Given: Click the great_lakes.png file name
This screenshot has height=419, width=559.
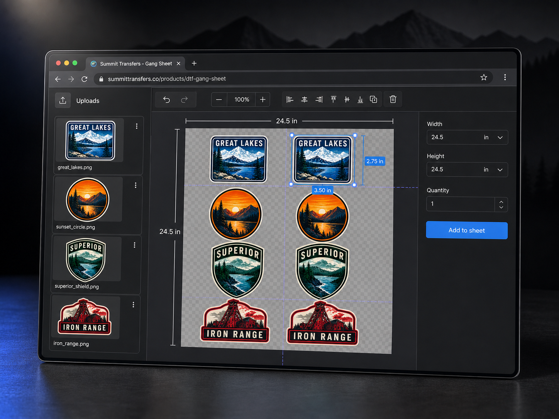Looking at the screenshot, I should (x=75, y=167).
